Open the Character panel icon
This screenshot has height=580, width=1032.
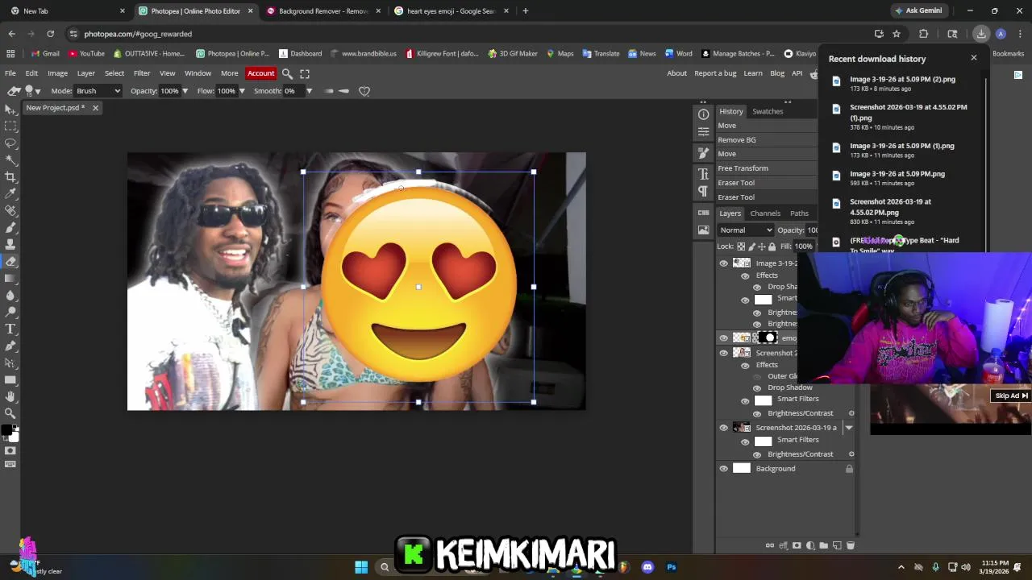click(703, 173)
